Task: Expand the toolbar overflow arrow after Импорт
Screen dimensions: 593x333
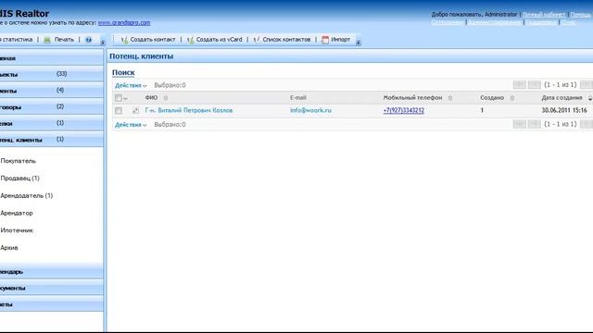Action: [x=359, y=43]
